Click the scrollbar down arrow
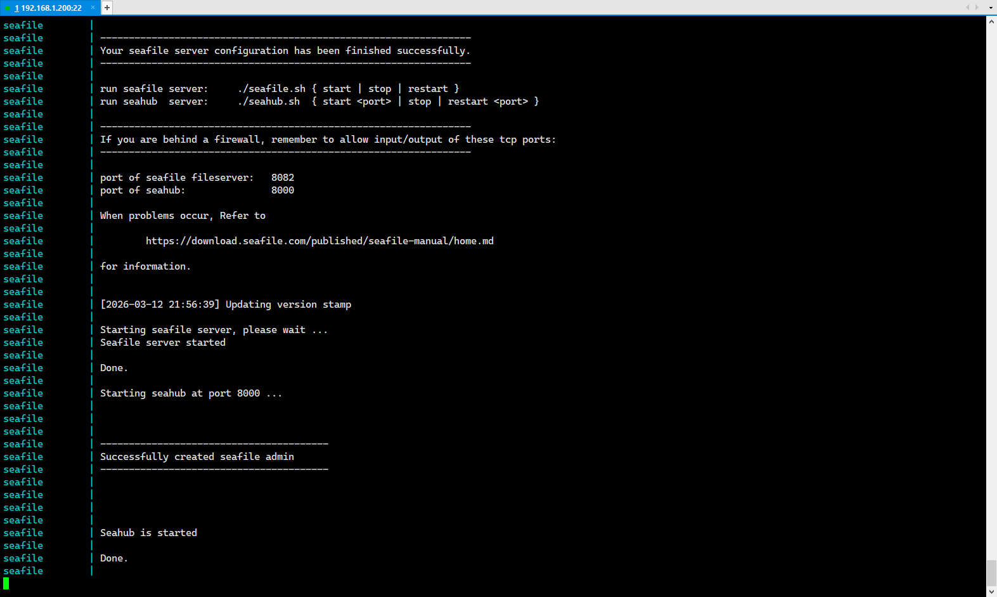997x597 pixels. [x=991, y=591]
